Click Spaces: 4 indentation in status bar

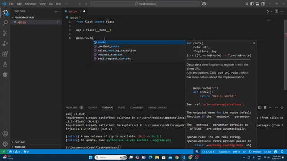pyautogui.click(x=224, y=152)
